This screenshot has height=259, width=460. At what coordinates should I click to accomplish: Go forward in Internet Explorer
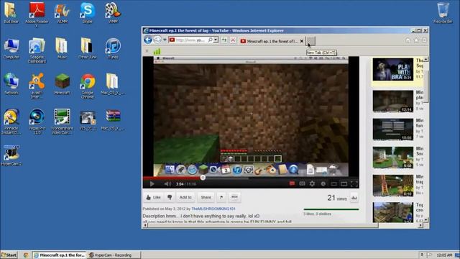(x=157, y=40)
